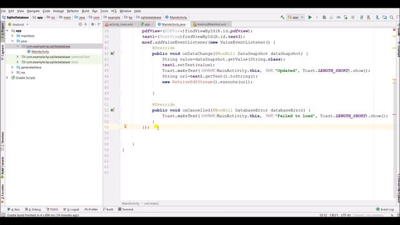Toggle the Build Variants side panel tab
400x225 pixels.
coord(2,167)
